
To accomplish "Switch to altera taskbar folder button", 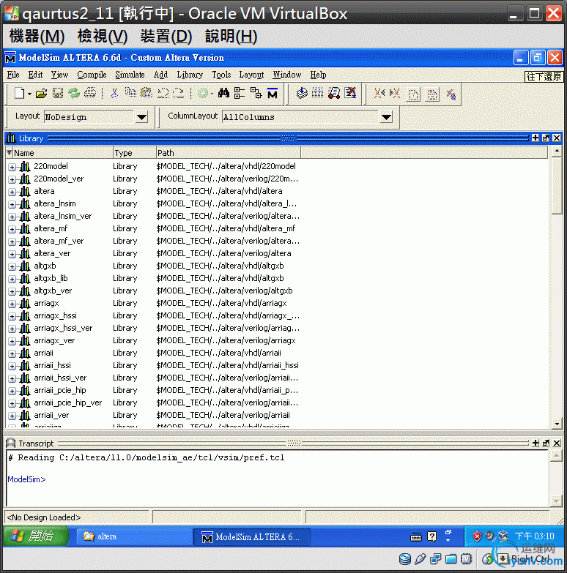I will [x=134, y=536].
